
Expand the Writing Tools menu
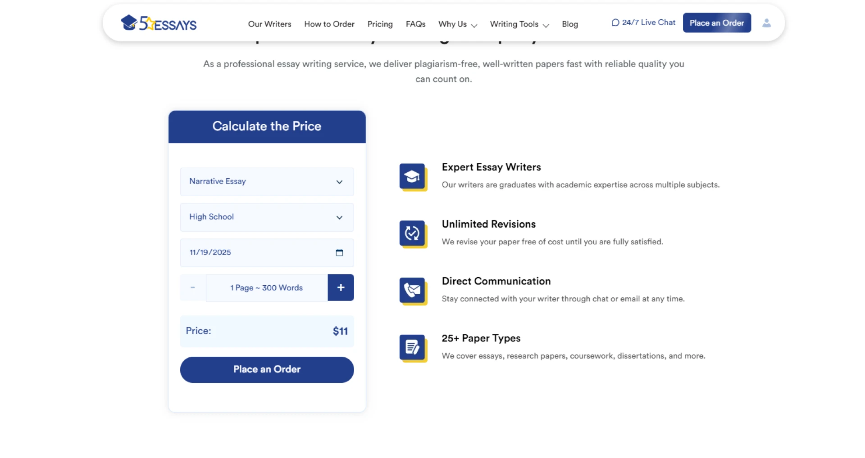[x=519, y=24]
